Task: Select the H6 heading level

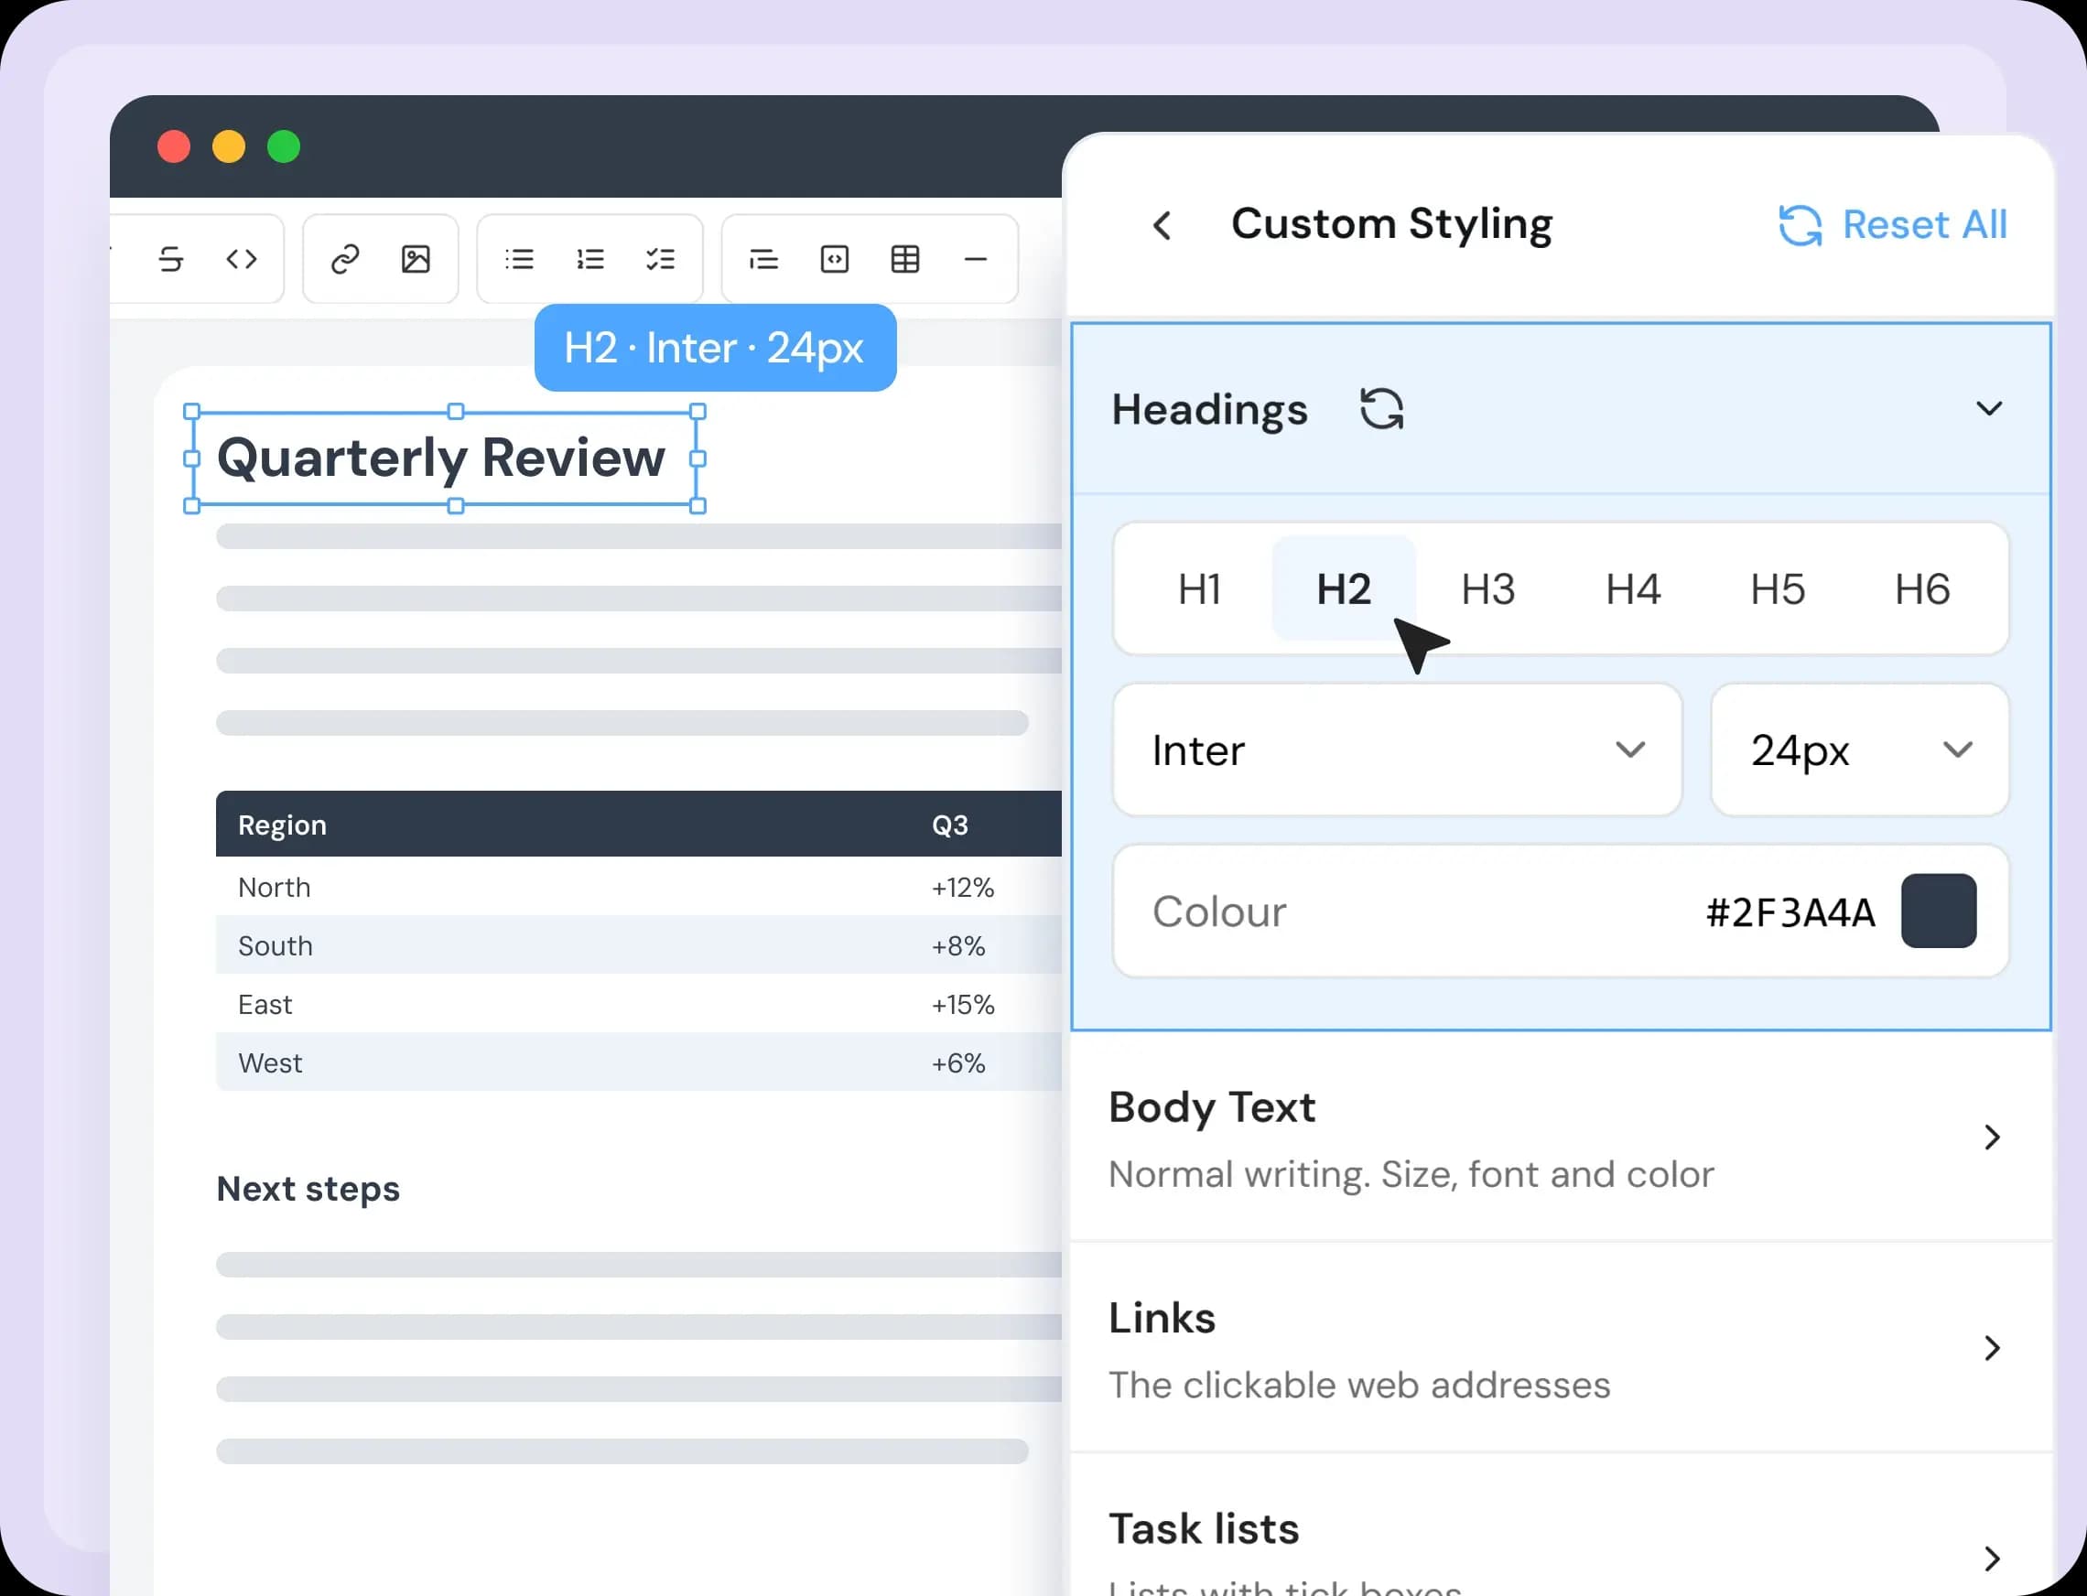Action: coord(1922,589)
